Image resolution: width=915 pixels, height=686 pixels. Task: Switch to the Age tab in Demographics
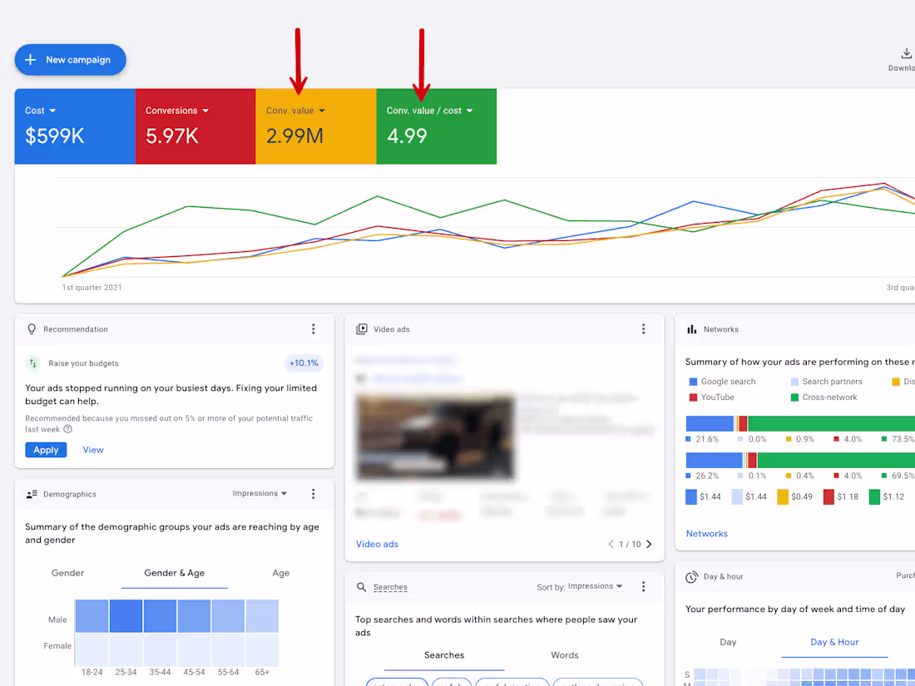[281, 573]
